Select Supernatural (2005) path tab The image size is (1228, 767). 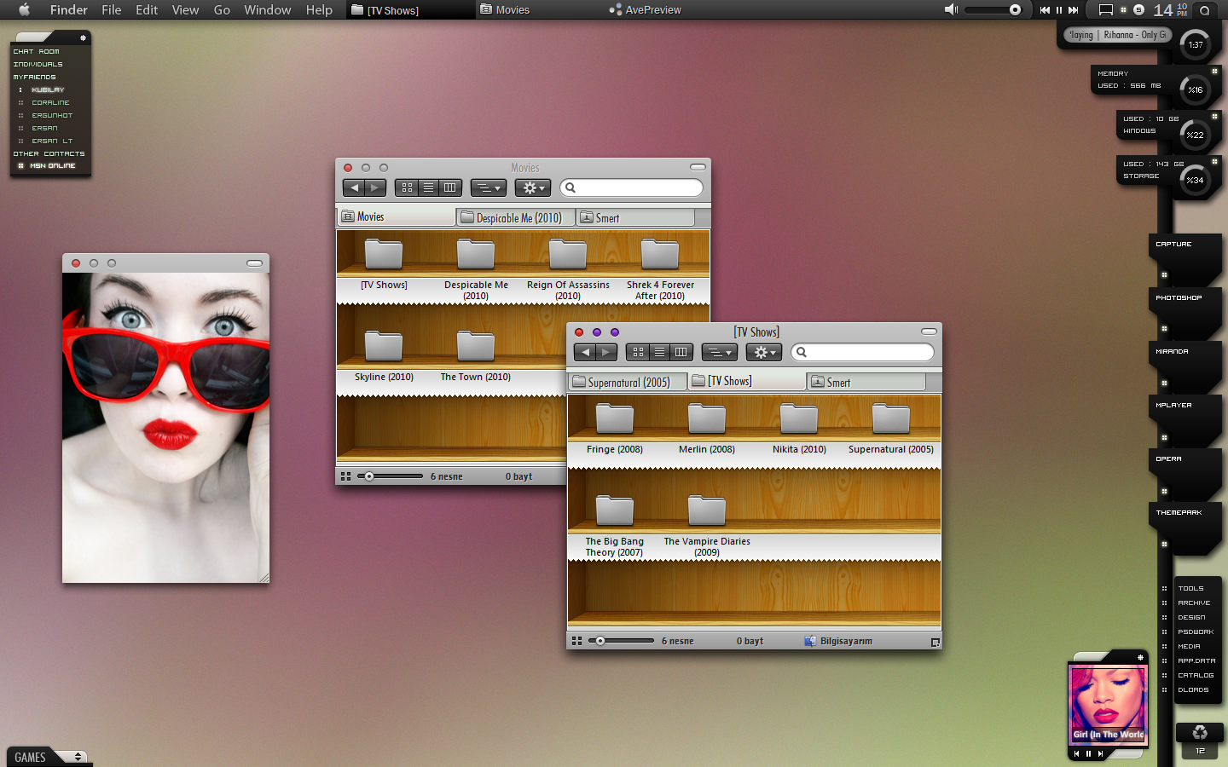click(x=628, y=382)
